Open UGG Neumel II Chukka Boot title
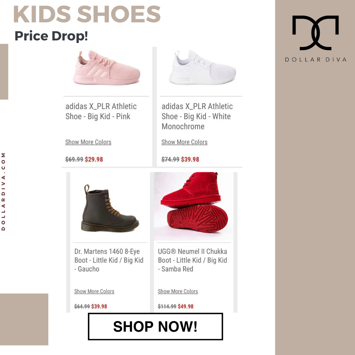Screen dimensions: 355x355 pyautogui.click(x=192, y=260)
